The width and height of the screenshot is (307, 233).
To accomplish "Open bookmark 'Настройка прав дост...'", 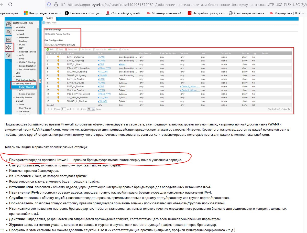I will pyautogui.click(x=206, y=13).
